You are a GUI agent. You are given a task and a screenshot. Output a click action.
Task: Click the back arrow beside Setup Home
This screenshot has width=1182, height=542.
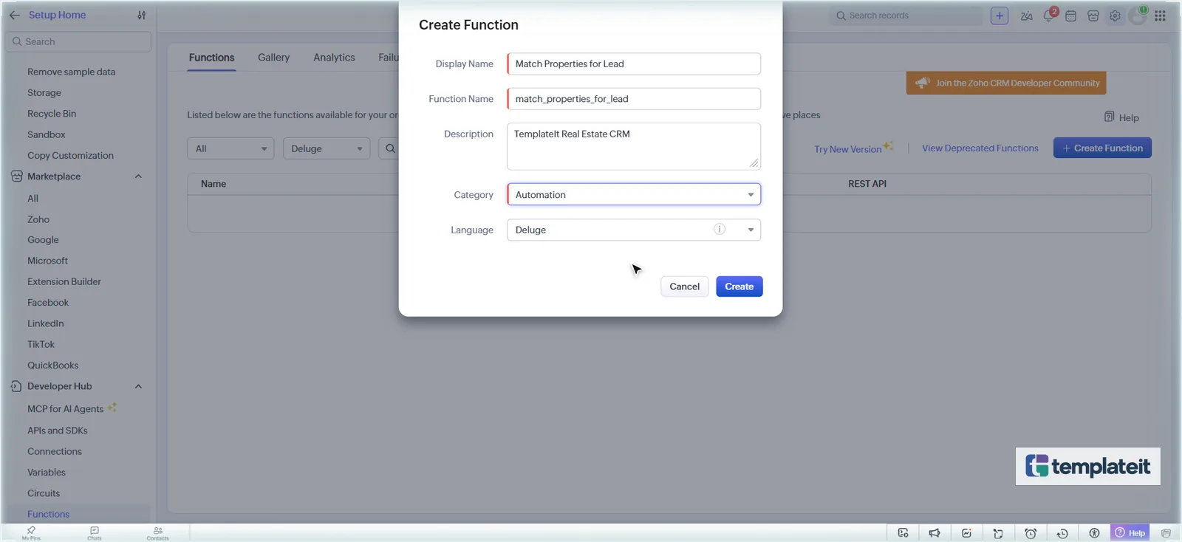pyautogui.click(x=14, y=15)
